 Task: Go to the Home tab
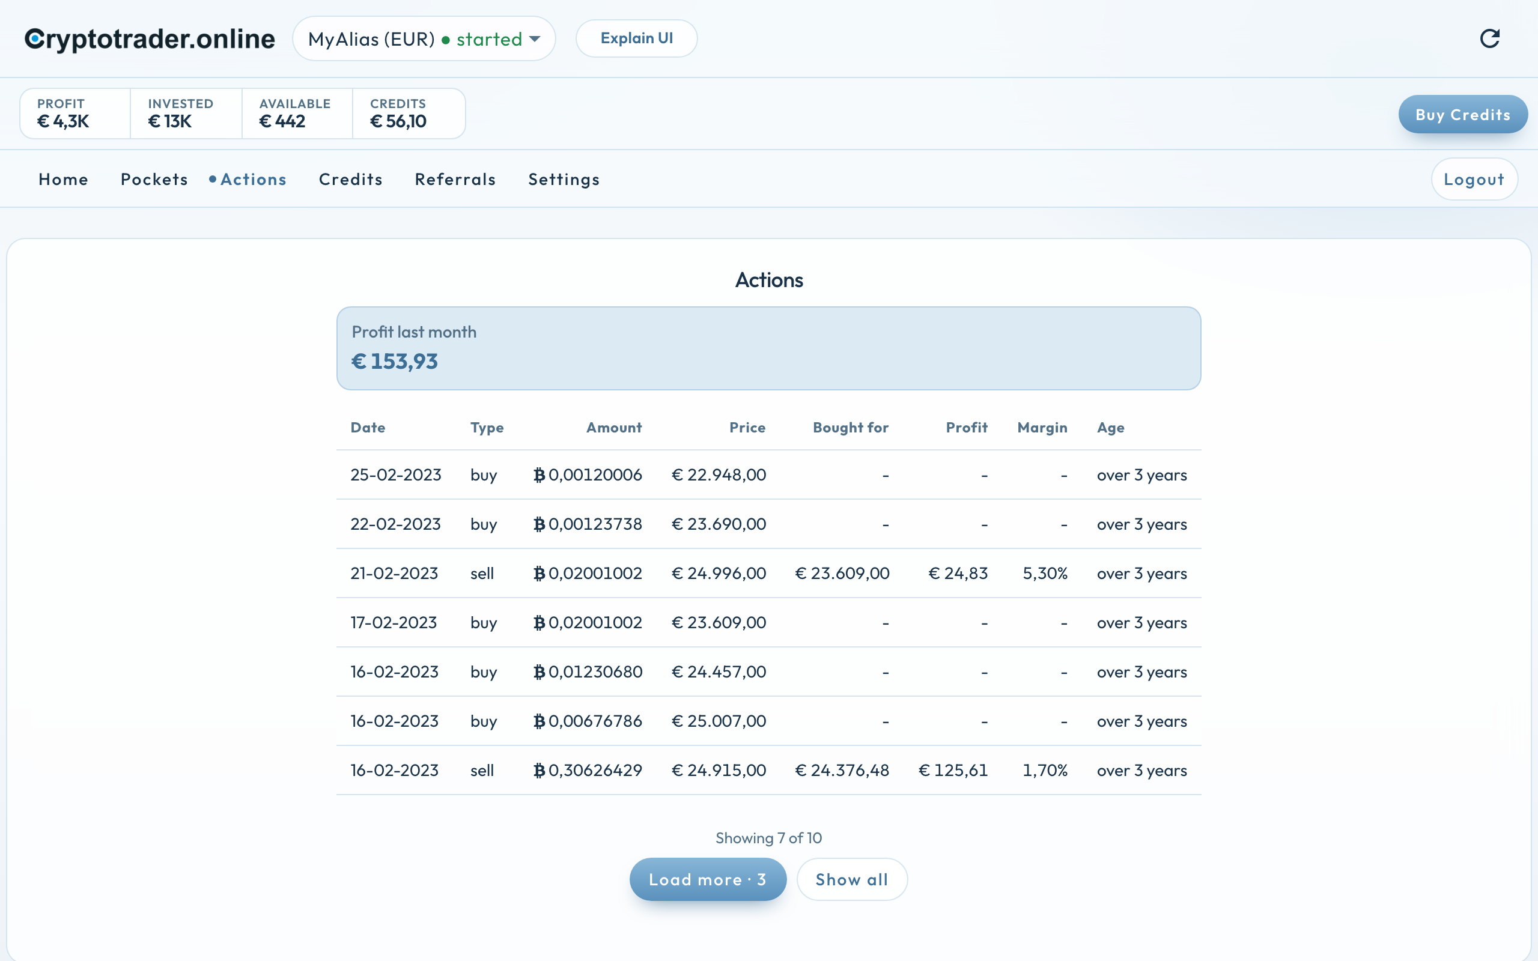[64, 179]
